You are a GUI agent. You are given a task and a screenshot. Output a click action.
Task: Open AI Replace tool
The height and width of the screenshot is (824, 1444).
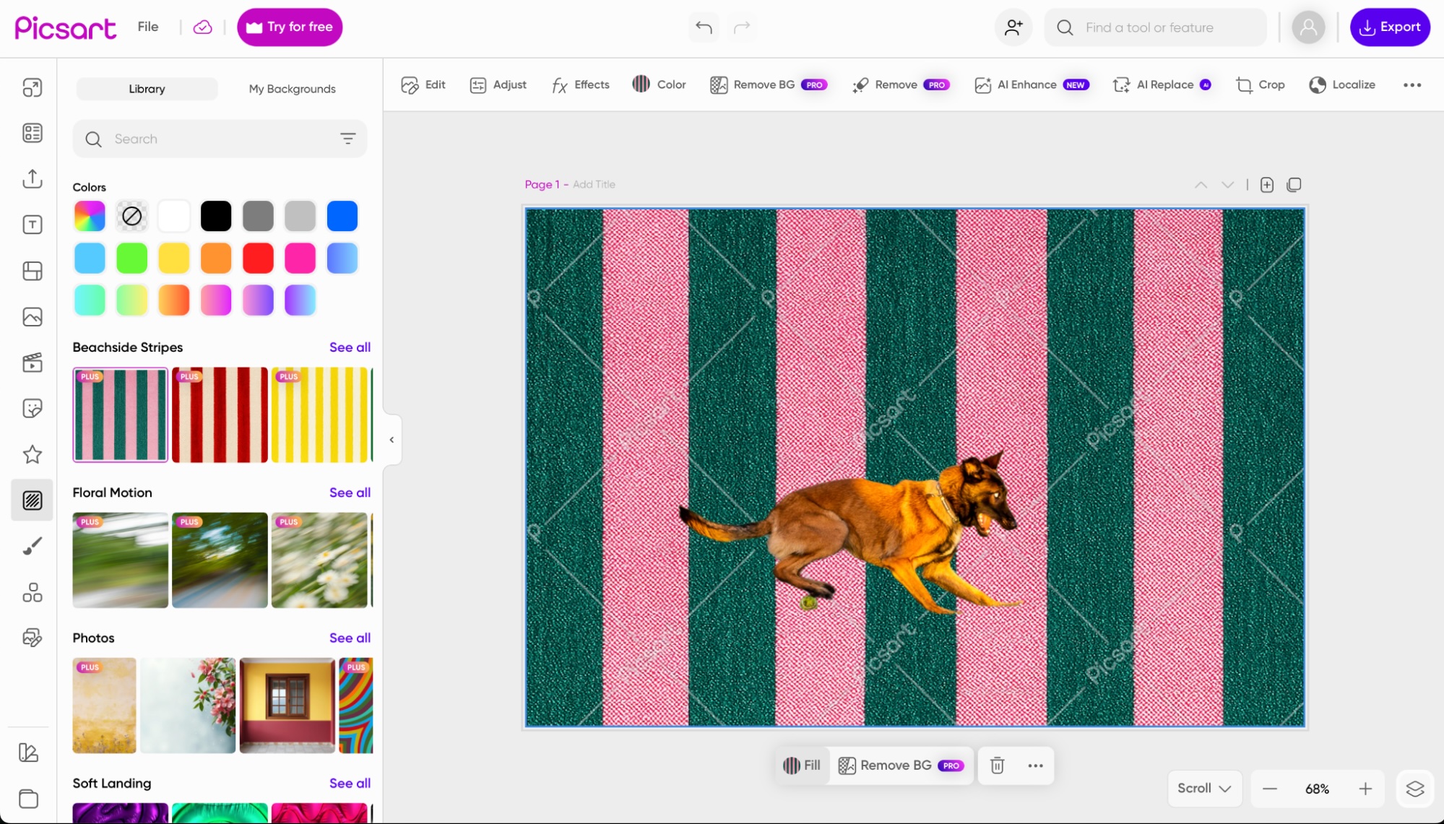coord(1162,85)
